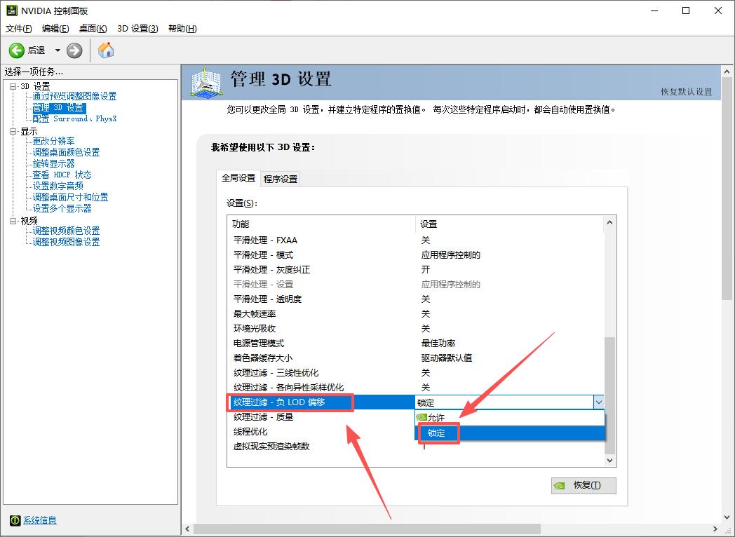The image size is (735, 537).
Task: Collapse the 3D 设置 tree node
Action: pyautogui.click(x=13, y=86)
